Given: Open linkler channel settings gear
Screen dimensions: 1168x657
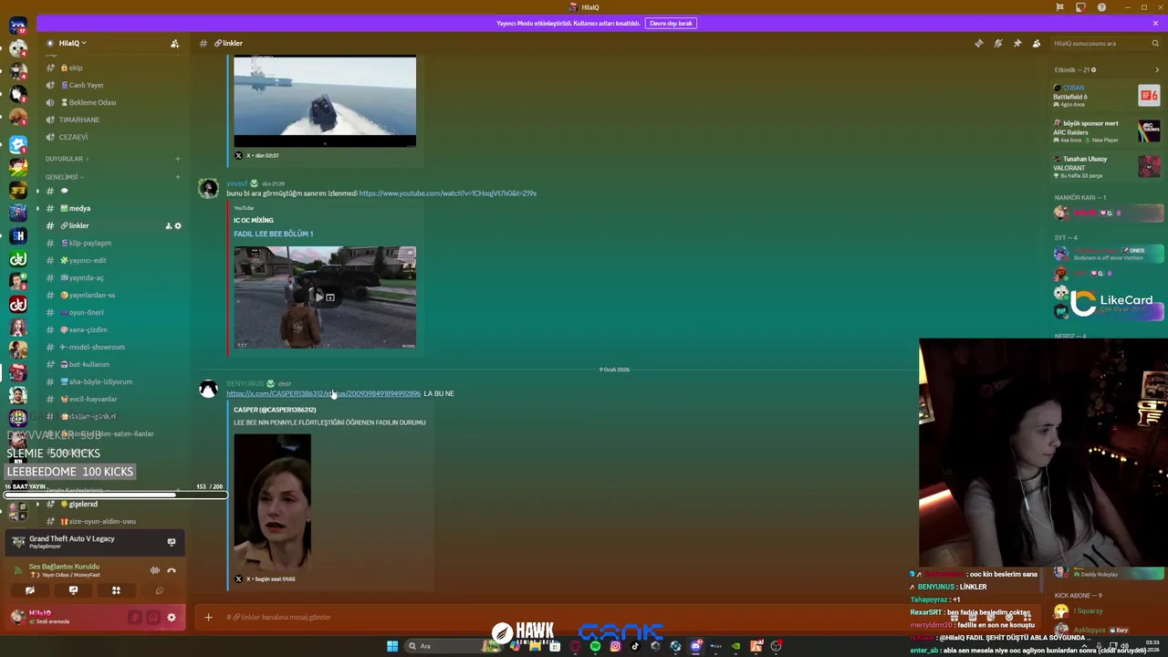Looking at the screenshot, I should click(x=178, y=225).
